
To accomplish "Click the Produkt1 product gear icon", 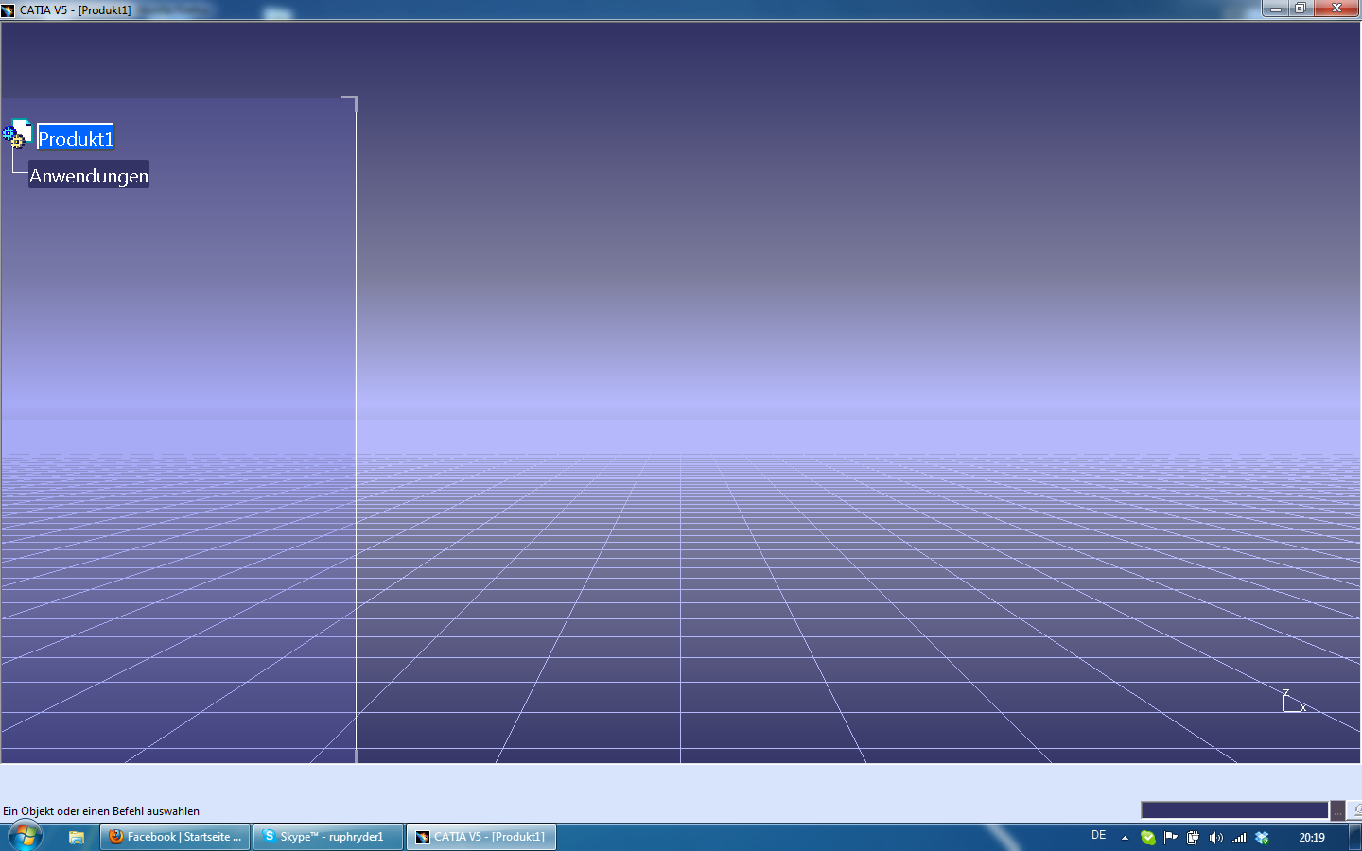I will [x=18, y=134].
